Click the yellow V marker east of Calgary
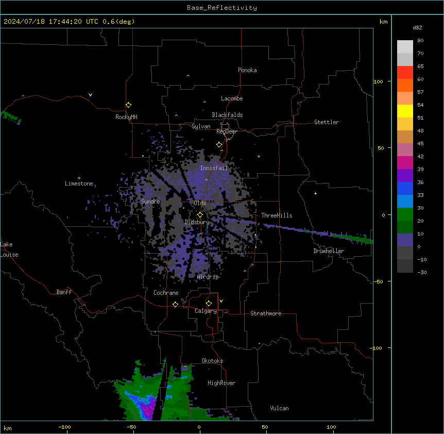The height and width of the screenshot is (434, 444). (x=221, y=301)
